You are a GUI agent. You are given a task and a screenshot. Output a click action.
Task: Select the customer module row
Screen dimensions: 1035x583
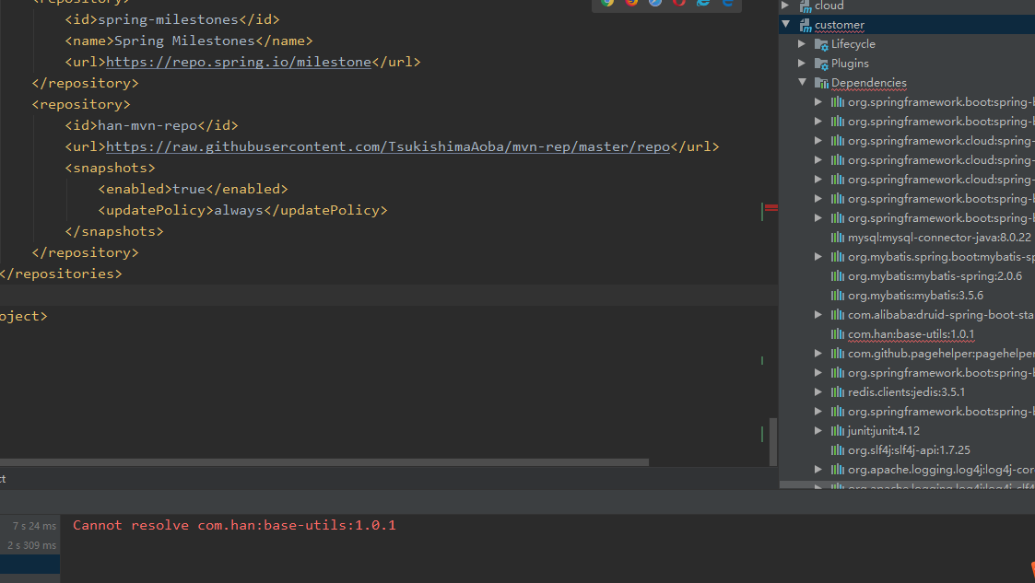click(x=907, y=25)
